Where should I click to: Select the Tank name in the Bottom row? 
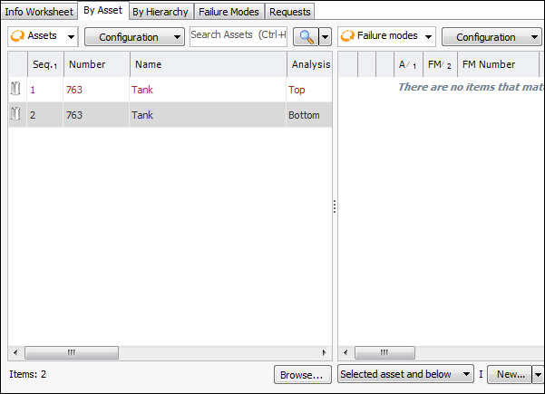142,115
